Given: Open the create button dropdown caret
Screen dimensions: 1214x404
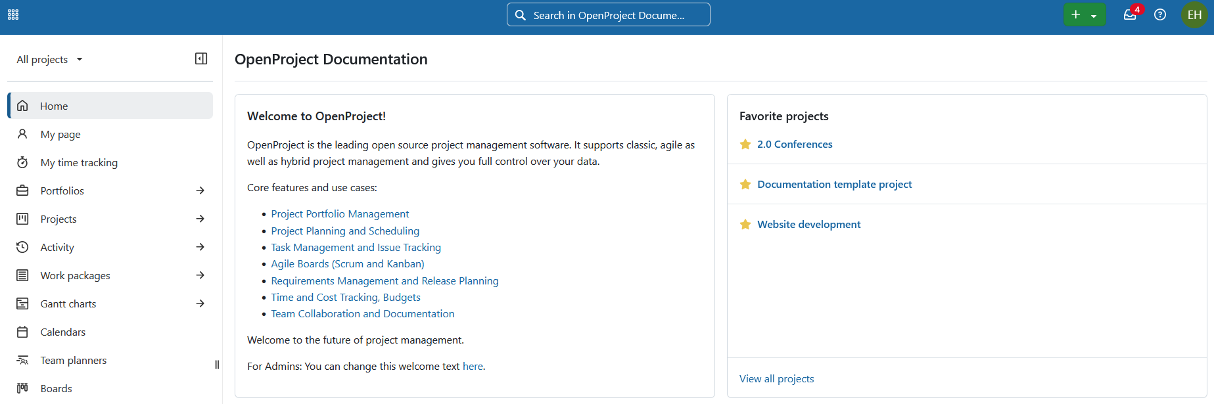Looking at the screenshot, I should click(x=1094, y=16).
